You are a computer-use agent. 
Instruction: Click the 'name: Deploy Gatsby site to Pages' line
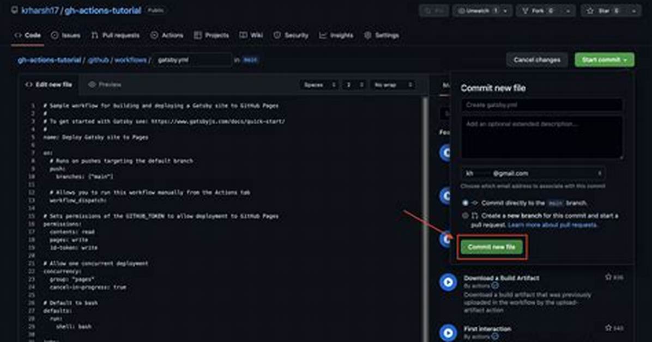click(95, 137)
